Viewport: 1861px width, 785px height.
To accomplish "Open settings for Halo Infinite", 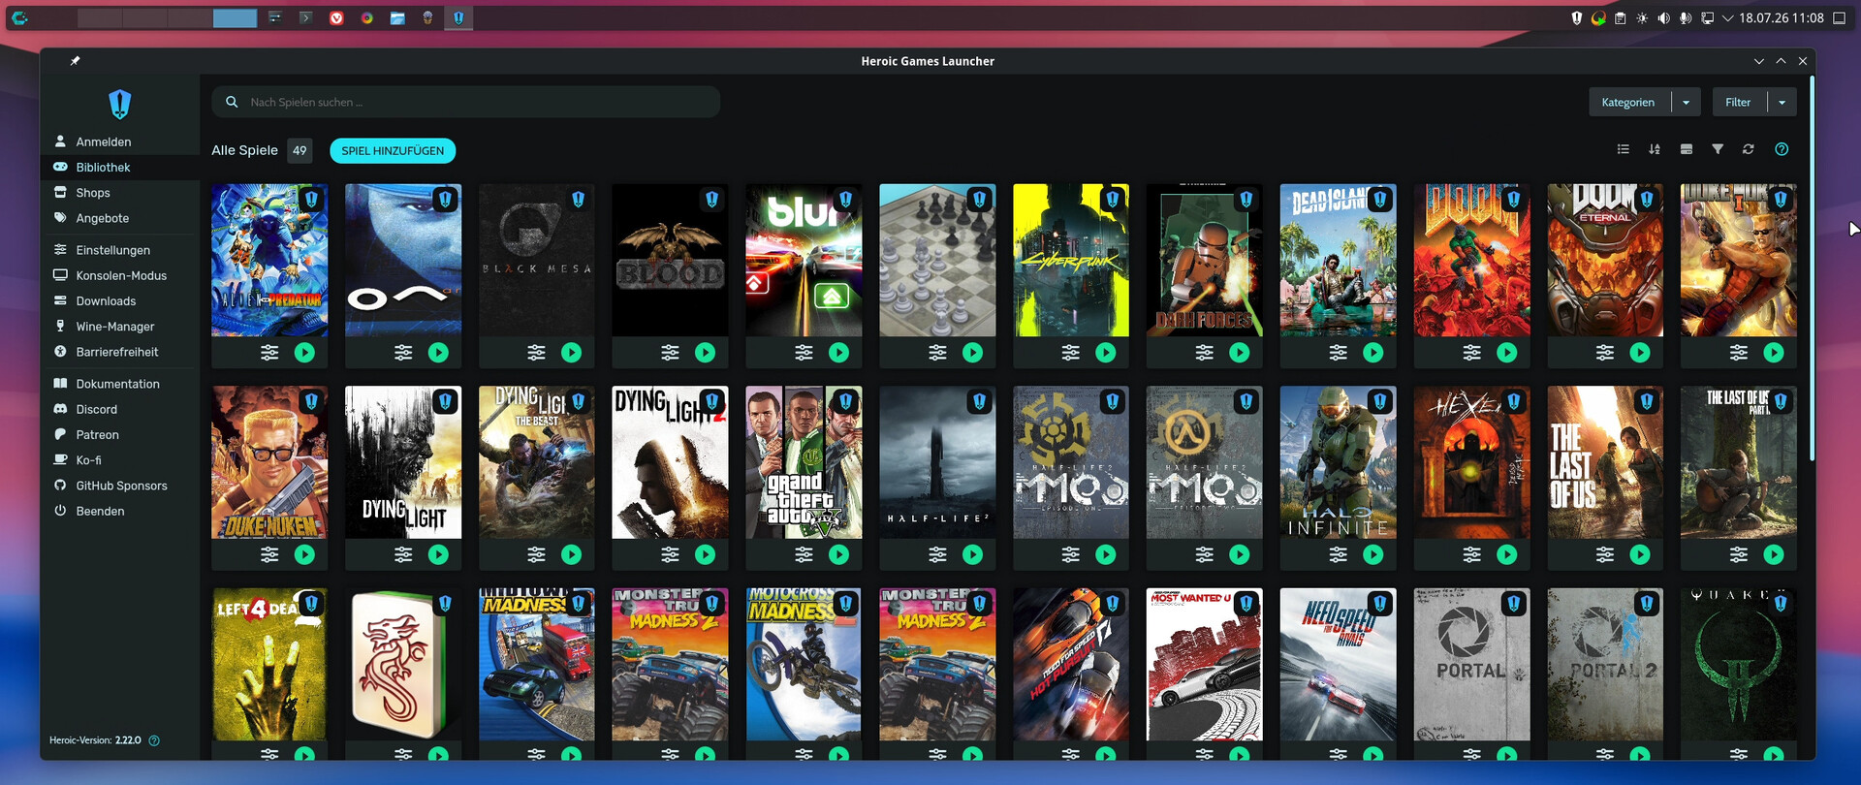I will [x=1339, y=554].
